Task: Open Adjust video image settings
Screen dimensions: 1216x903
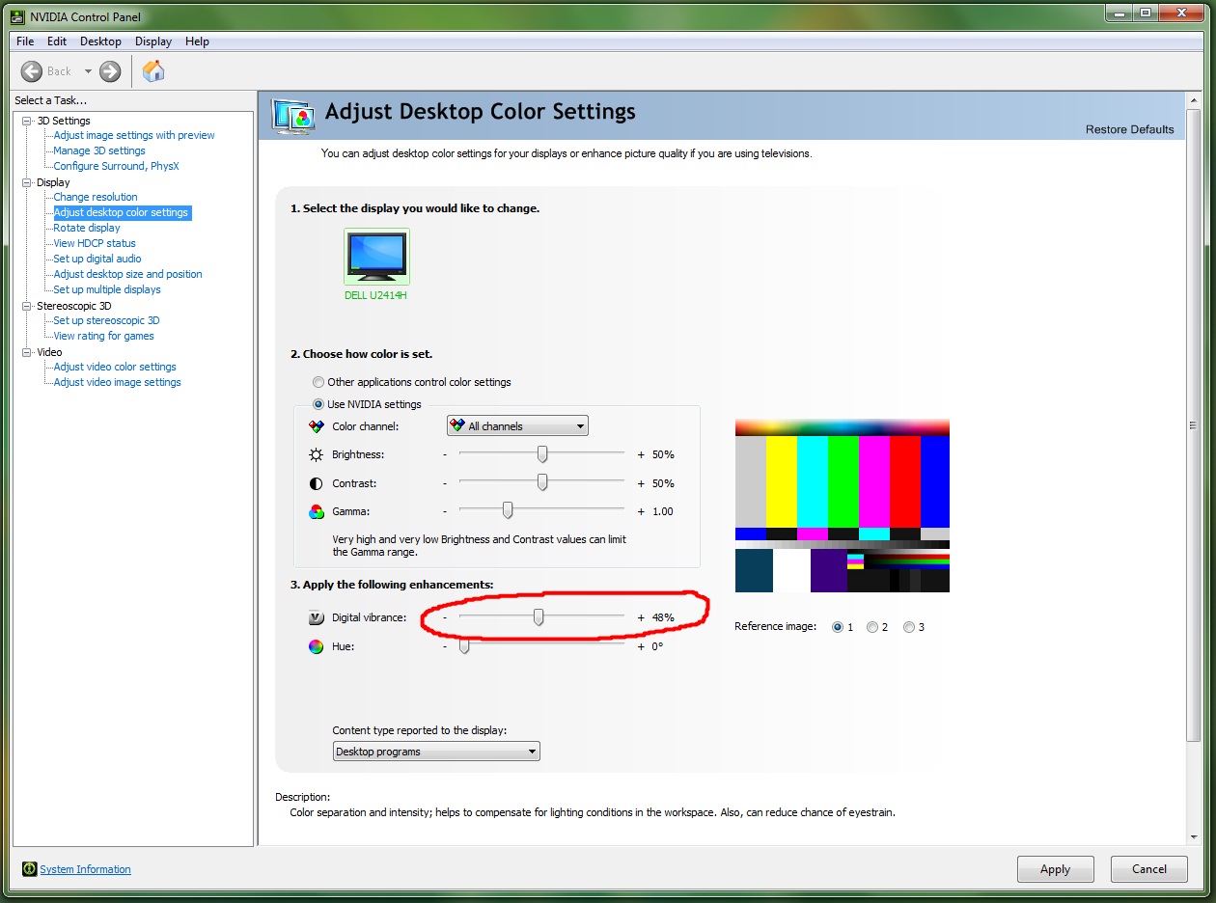Action: [x=118, y=382]
